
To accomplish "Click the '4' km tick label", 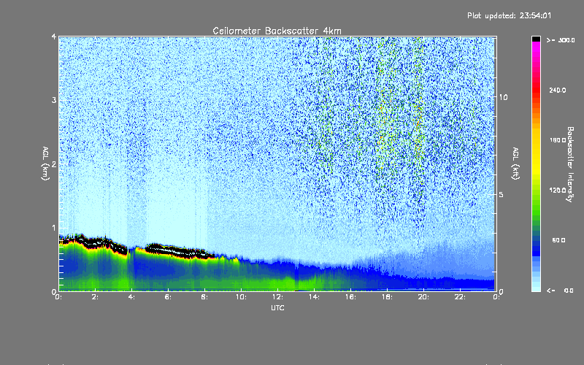I will click(x=54, y=36).
